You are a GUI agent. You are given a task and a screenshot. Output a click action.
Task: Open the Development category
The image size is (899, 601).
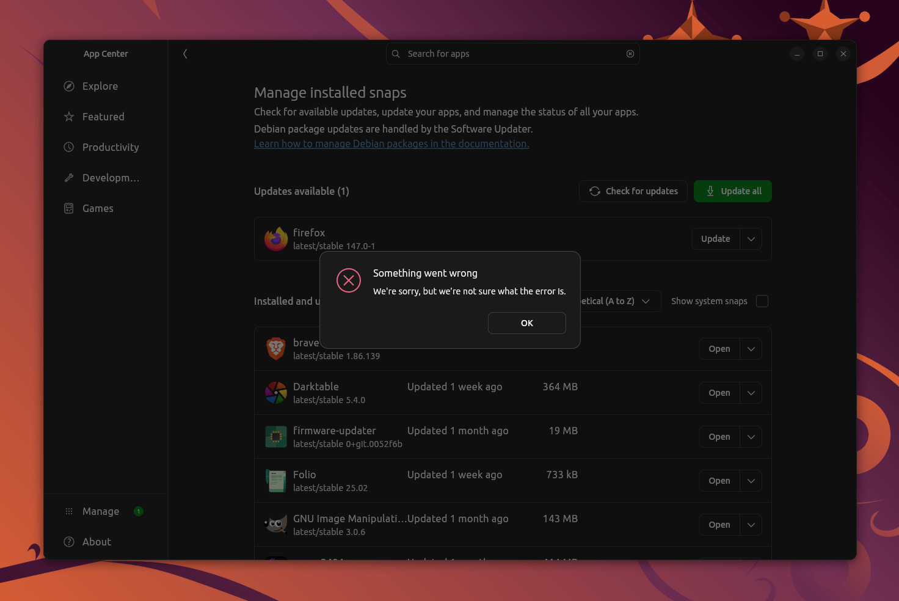69,178
